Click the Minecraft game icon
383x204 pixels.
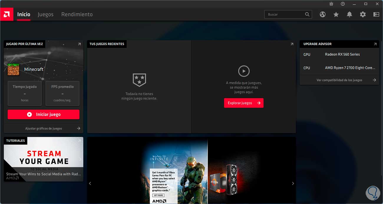click(13, 69)
